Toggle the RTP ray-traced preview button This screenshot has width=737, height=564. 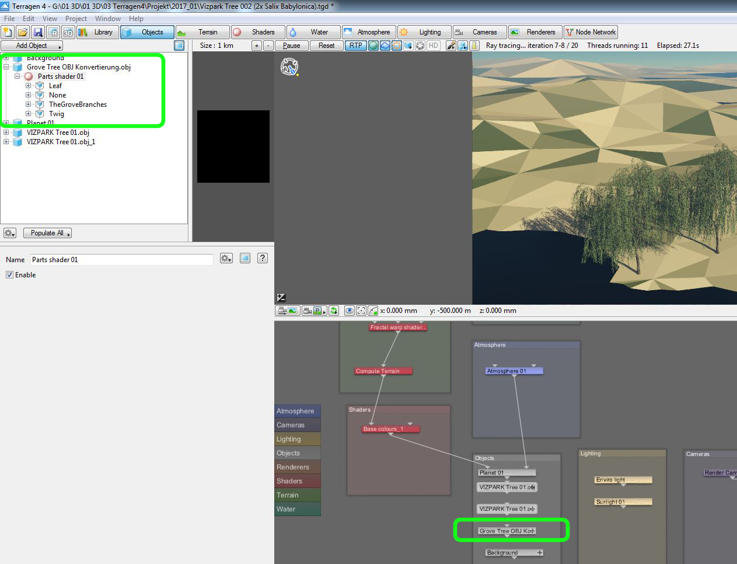click(355, 46)
